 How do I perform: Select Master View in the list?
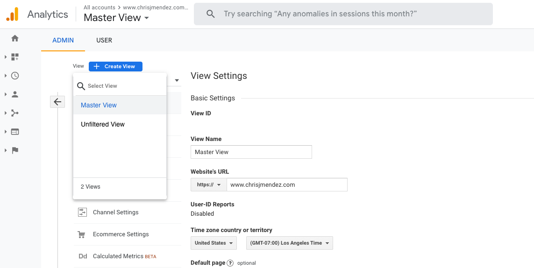120,105
